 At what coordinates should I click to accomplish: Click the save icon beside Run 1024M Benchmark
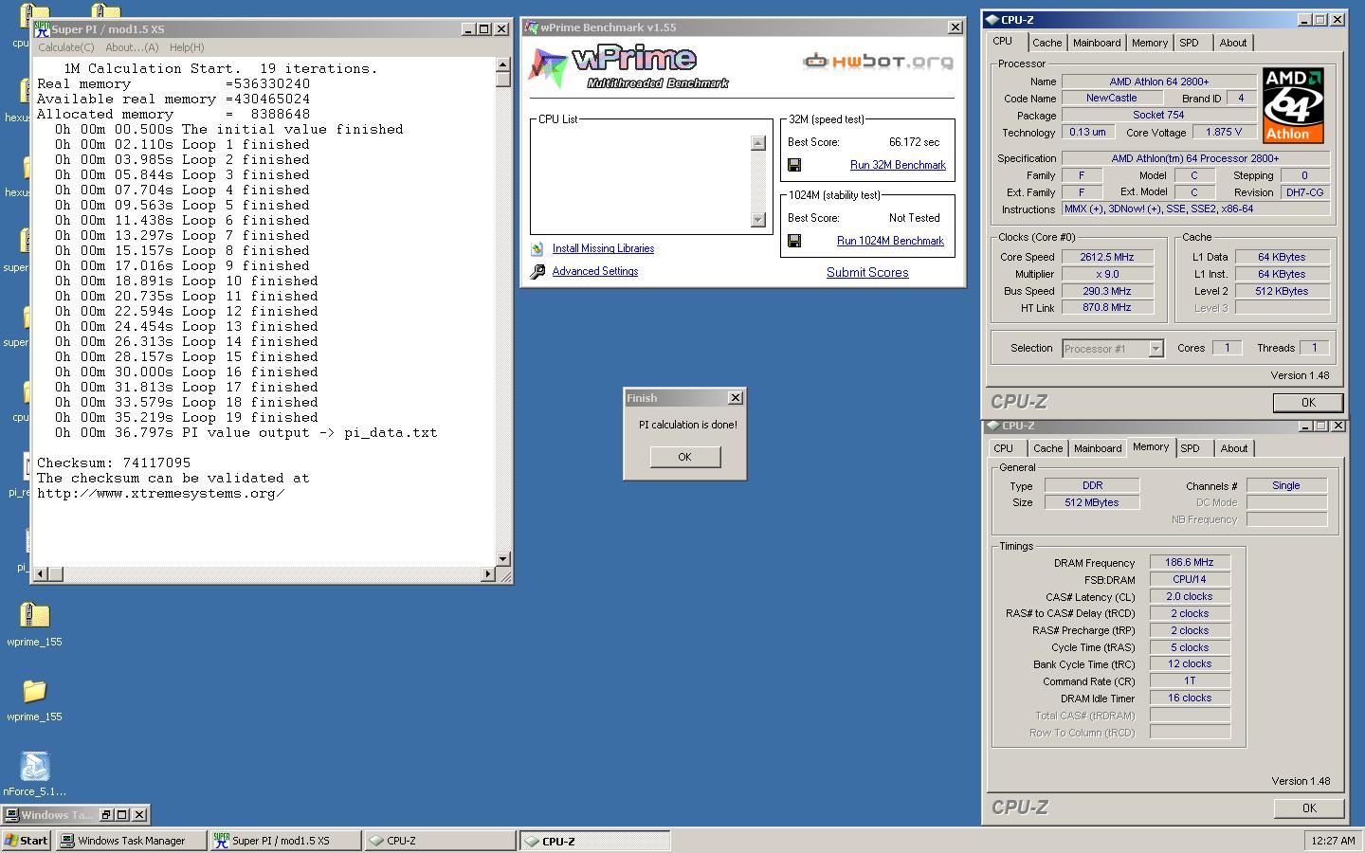tap(794, 241)
